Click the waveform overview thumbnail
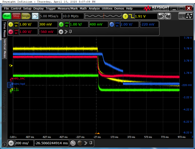 (x=103, y=16)
